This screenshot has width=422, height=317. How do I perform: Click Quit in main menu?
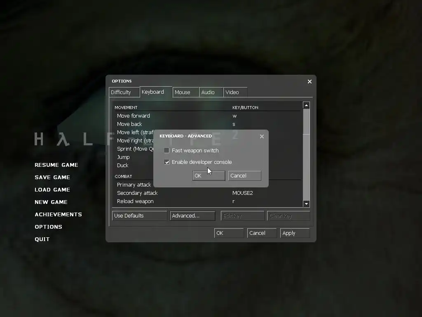click(42, 239)
